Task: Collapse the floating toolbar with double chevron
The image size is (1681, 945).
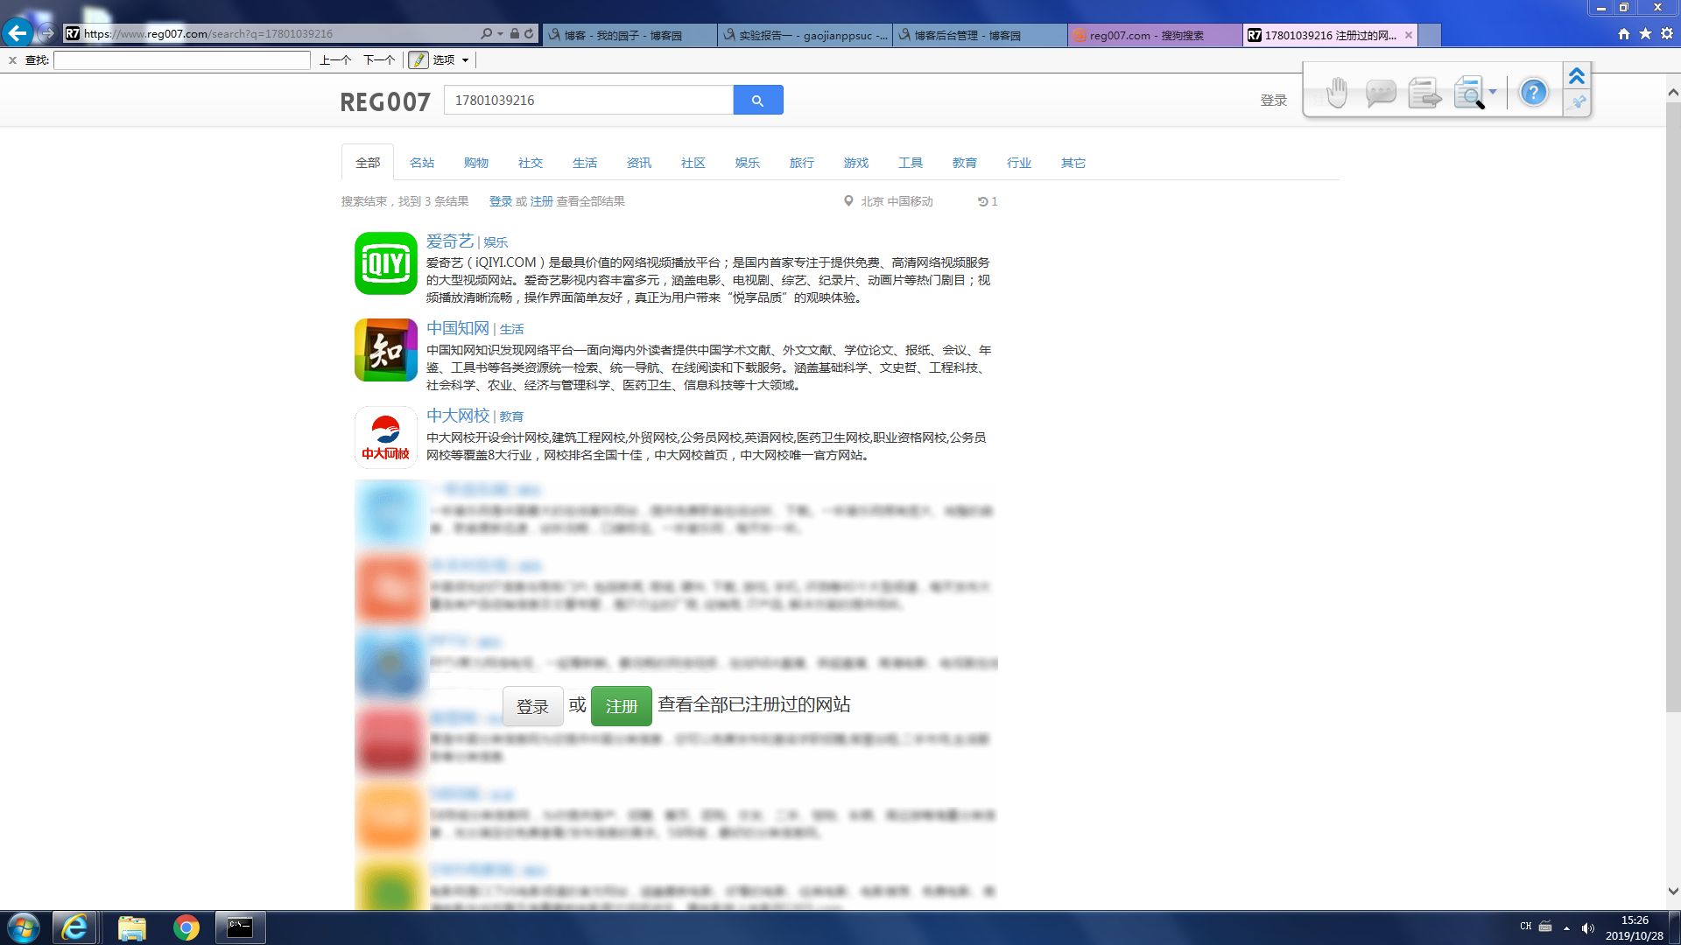Action: click(1577, 76)
